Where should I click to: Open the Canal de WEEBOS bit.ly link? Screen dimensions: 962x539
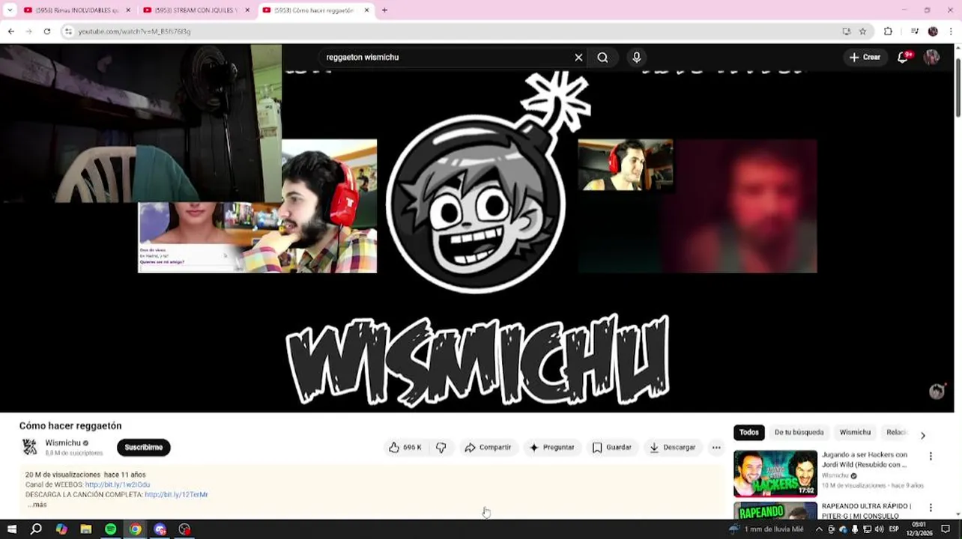coord(118,484)
